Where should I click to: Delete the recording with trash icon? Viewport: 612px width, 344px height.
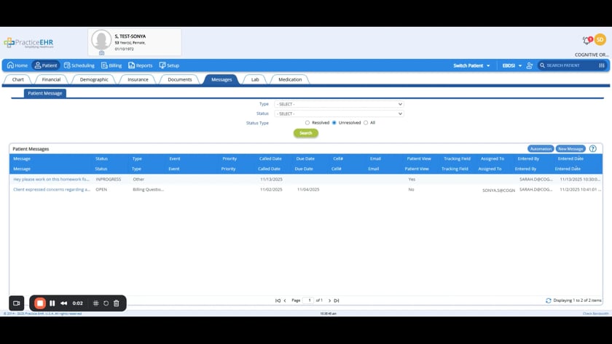pos(117,303)
